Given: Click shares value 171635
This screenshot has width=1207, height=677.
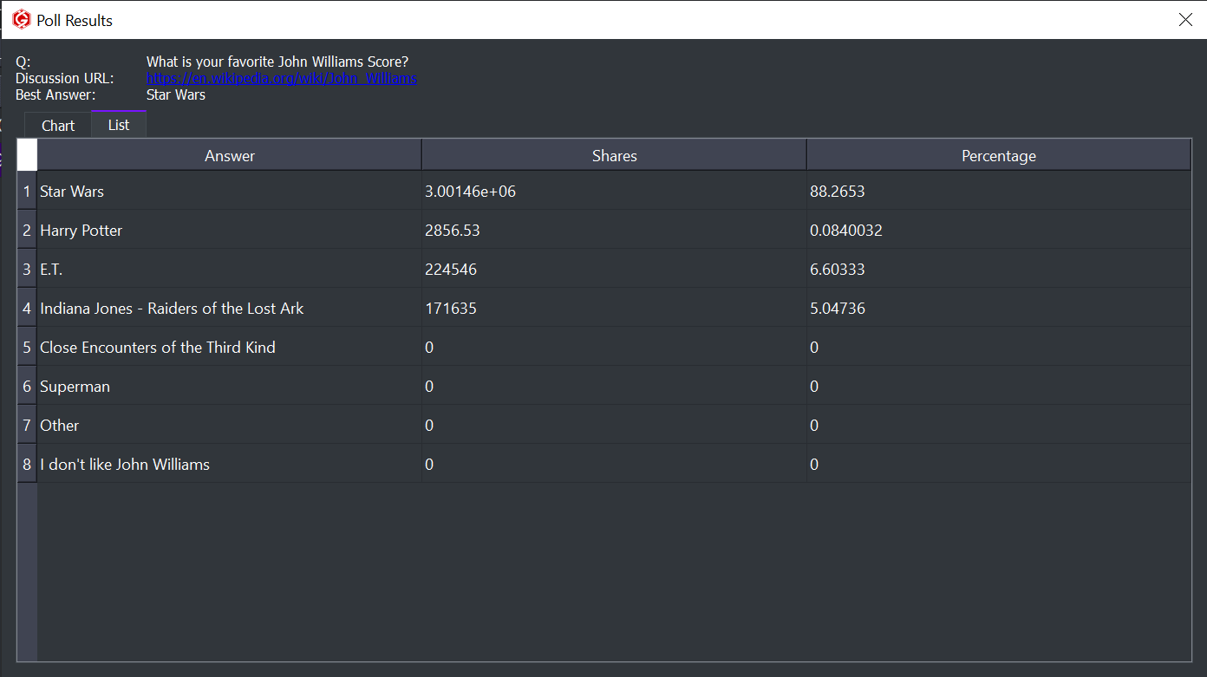Looking at the screenshot, I should click(614, 308).
